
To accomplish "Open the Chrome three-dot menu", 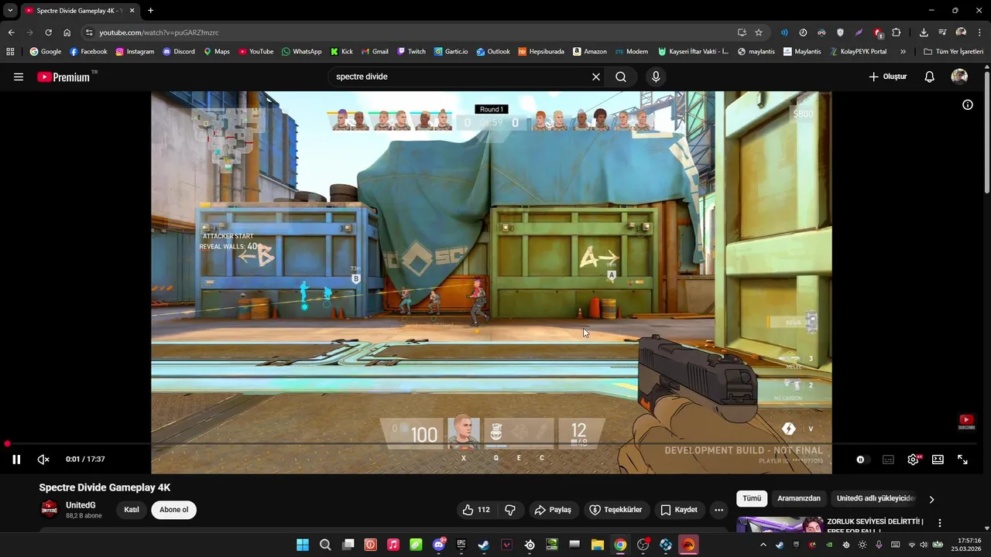I will click(x=979, y=32).
